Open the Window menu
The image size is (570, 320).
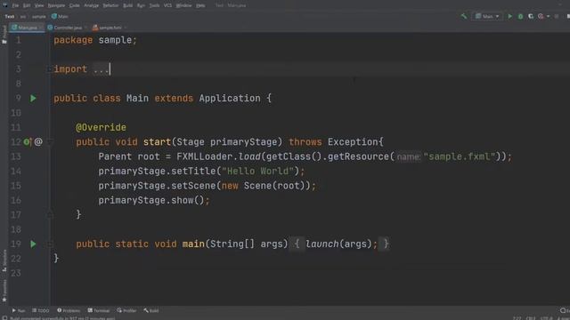point(184,5)
